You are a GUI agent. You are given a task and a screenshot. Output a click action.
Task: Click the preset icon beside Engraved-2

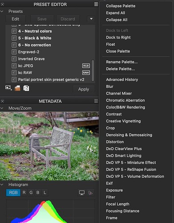click(14, 52)
